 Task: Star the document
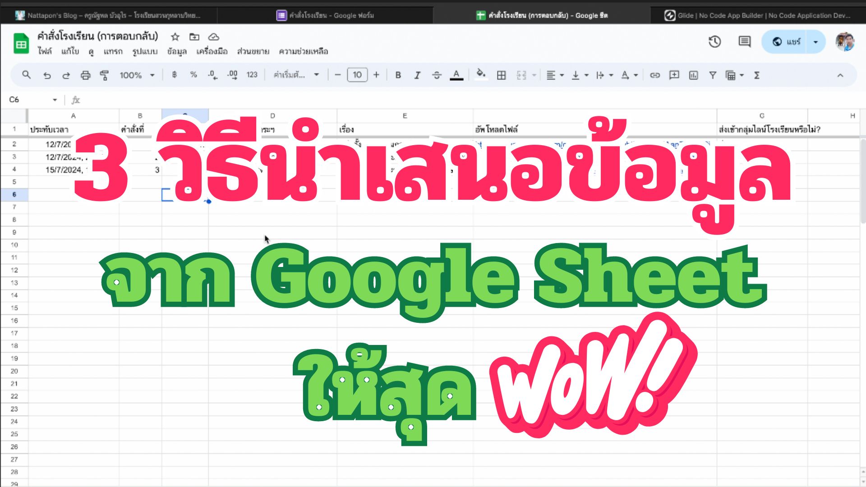pyautogui.click(x=175, y=37)
